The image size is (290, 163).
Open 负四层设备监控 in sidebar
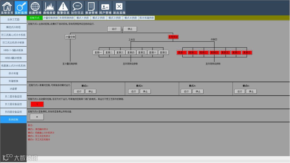[x=13, y=112]
